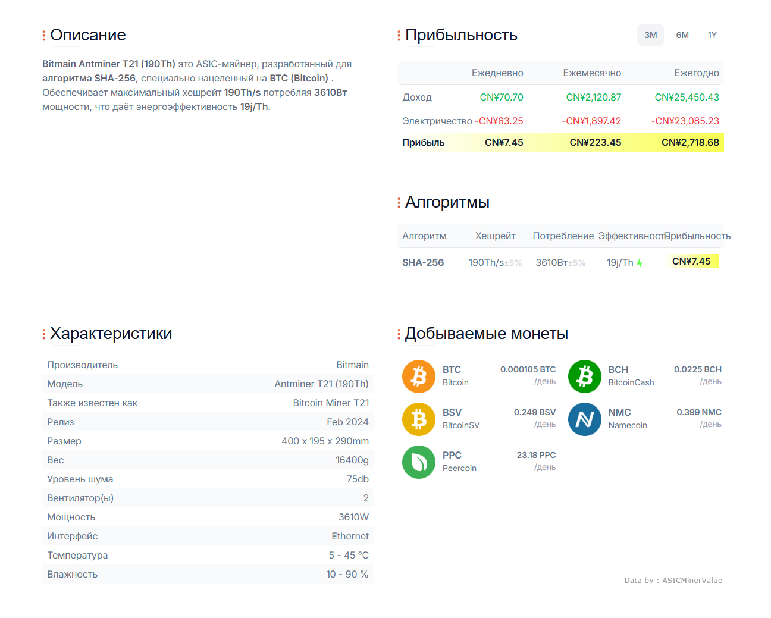Select humidity range 10 - 90 %
Image resolution: width=771 pixels, height=618 pixels.
[347, 574]
